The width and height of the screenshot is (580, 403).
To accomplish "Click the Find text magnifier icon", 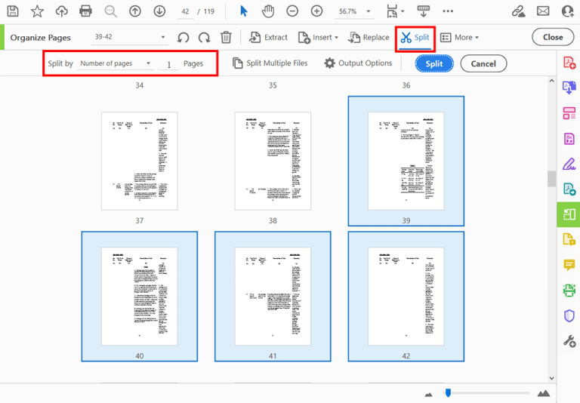I will (110, 11).
